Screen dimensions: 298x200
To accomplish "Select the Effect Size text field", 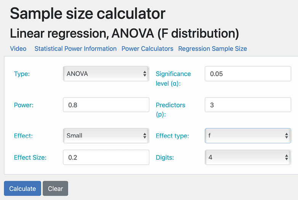I will coord(106,157).
